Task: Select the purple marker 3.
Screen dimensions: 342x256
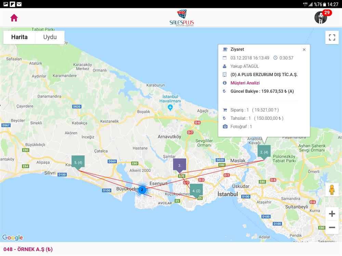Action: point(180,166)
